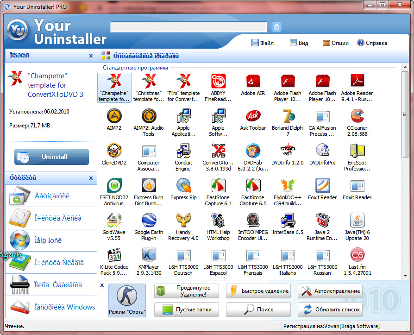
Task: Click scrollbar down arrow in program list
Action: 405,276
